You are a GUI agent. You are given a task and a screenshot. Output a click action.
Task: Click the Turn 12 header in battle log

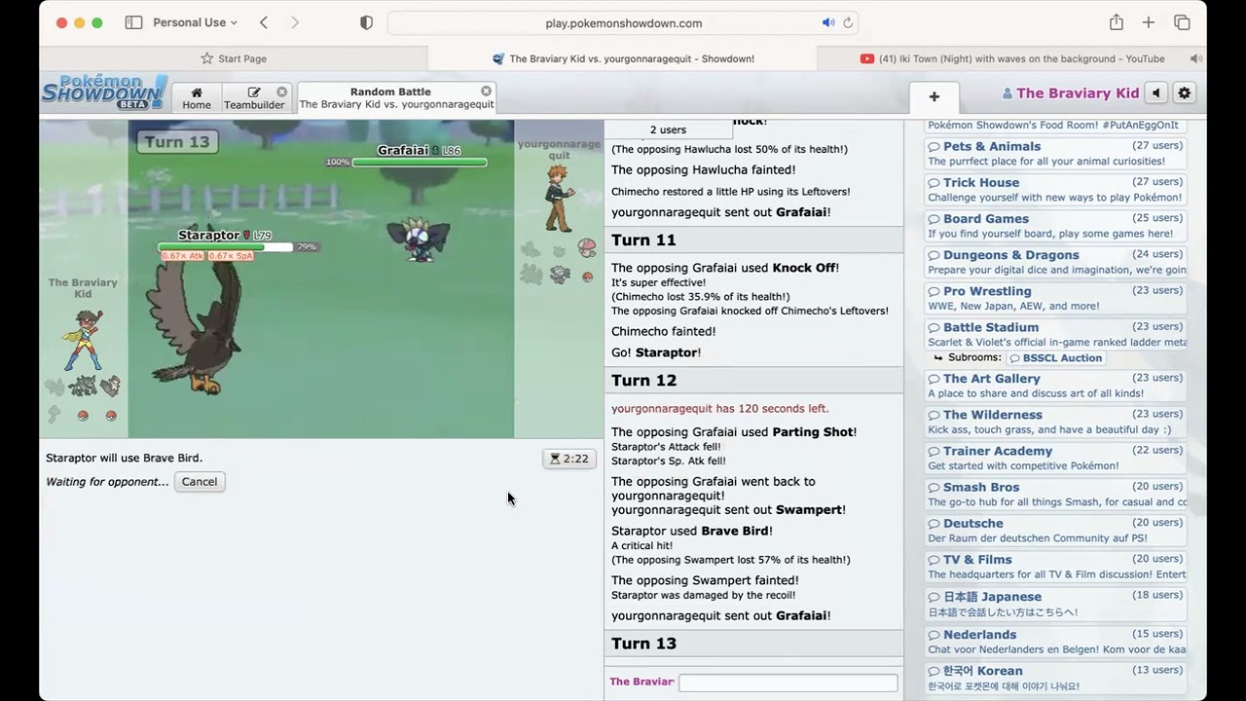tap(753, 381)
